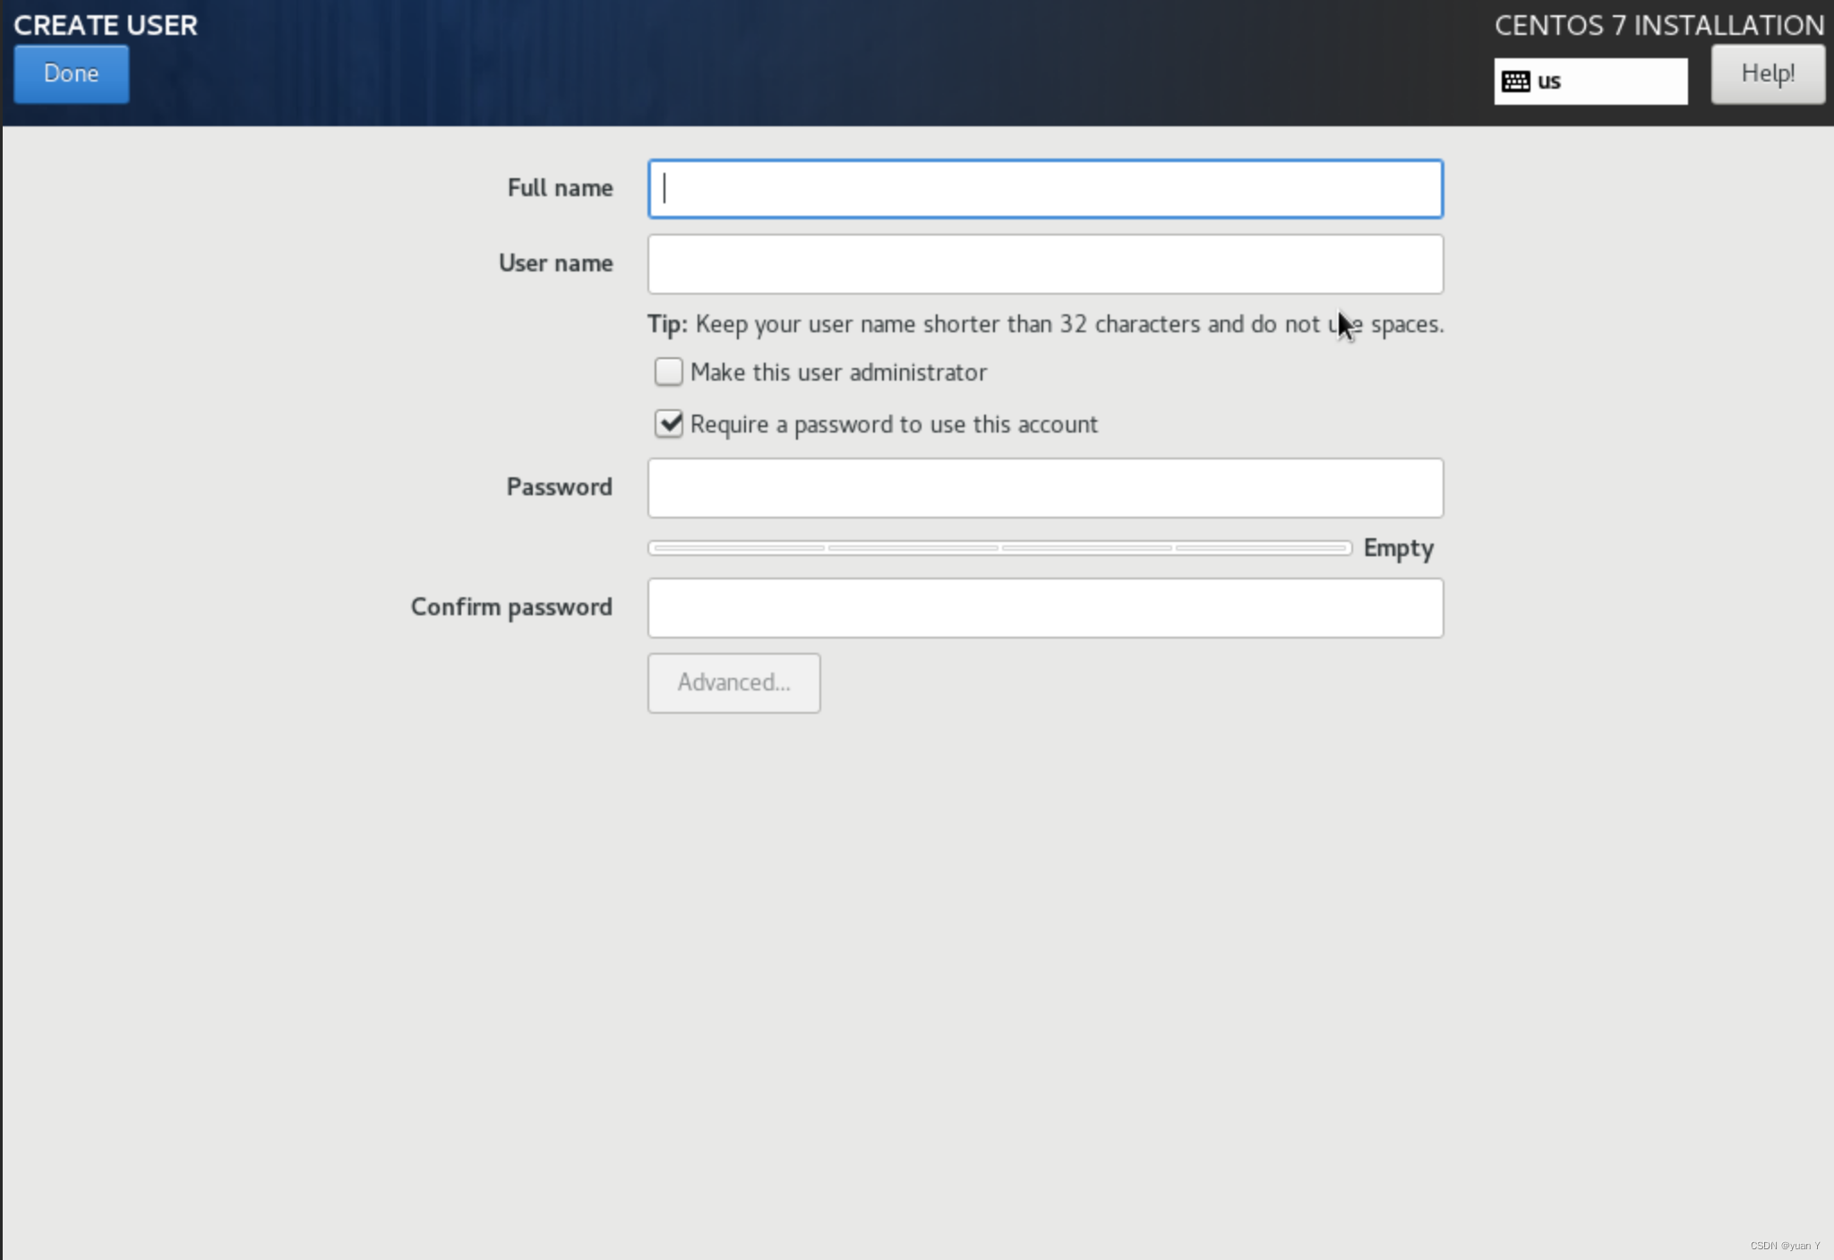
Task: Click the Empty strength label
Action: pos(1398,548)
